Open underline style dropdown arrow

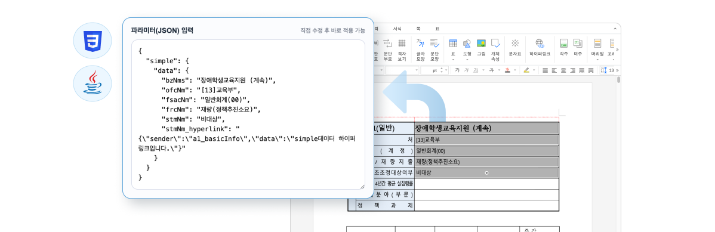483,70
